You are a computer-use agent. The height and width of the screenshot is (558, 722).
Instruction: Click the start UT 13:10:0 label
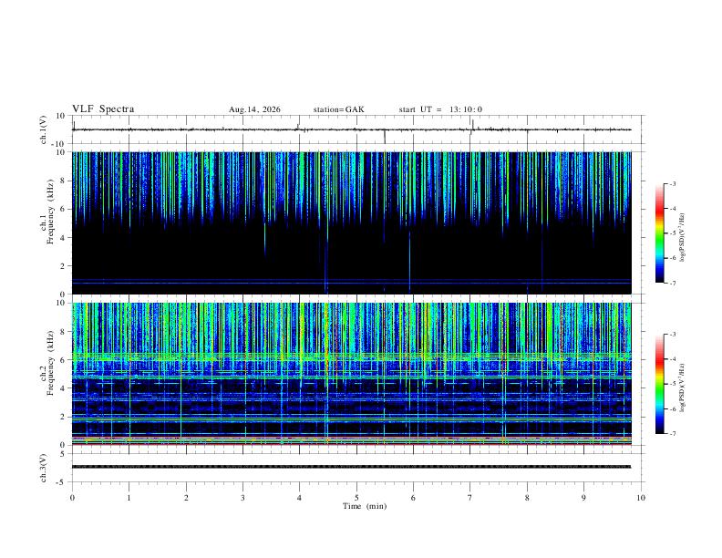pyautogui.click(x=440, y=109)
